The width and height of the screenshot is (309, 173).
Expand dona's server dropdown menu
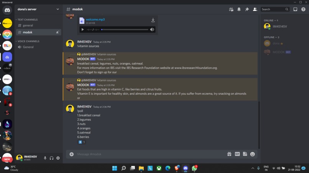click(x=58, y=9)
